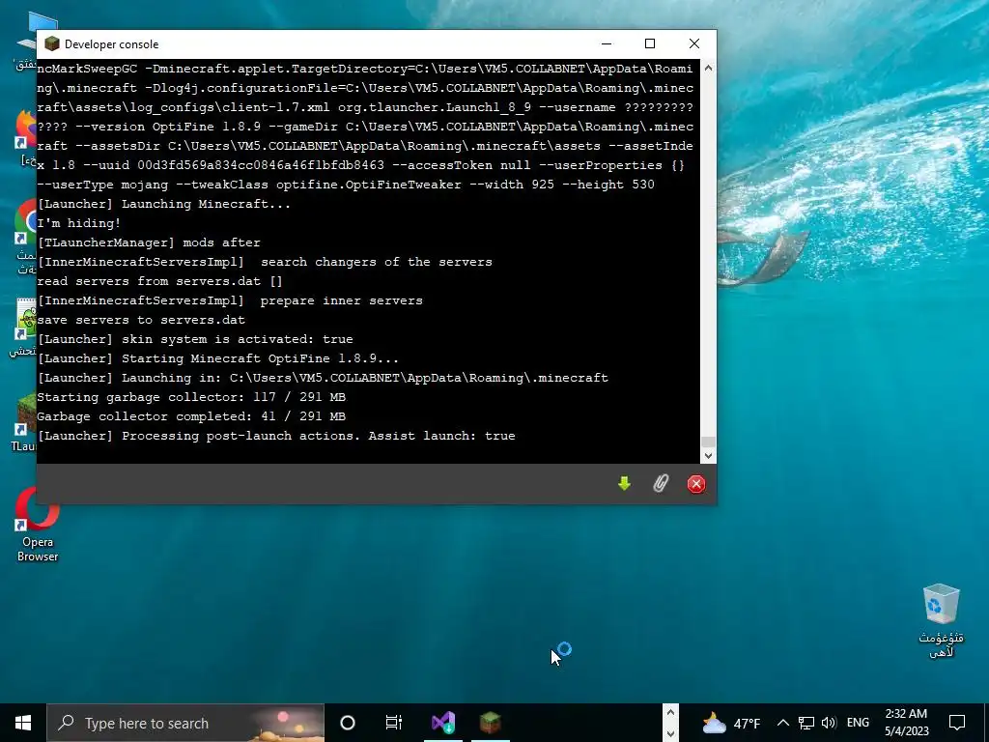The image size is (989, 742).
Task: Select the Minecraft launcher taskbar icon
Action: tap(490, 723)
